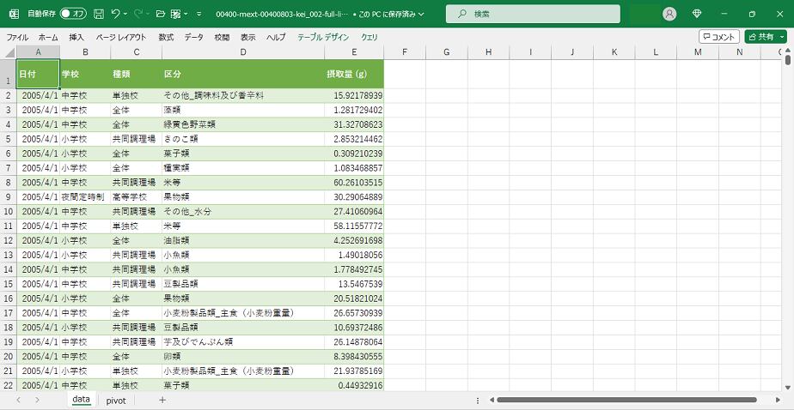This screenshot has height=410, width=794.
Task: Toggle the 自動保存 AutoSave switch
Action: pos(72,14)
